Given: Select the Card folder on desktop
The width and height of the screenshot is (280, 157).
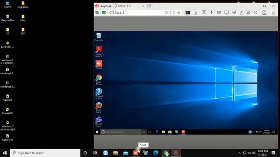Looking at the screenshot, I should [x=23, y=18].
